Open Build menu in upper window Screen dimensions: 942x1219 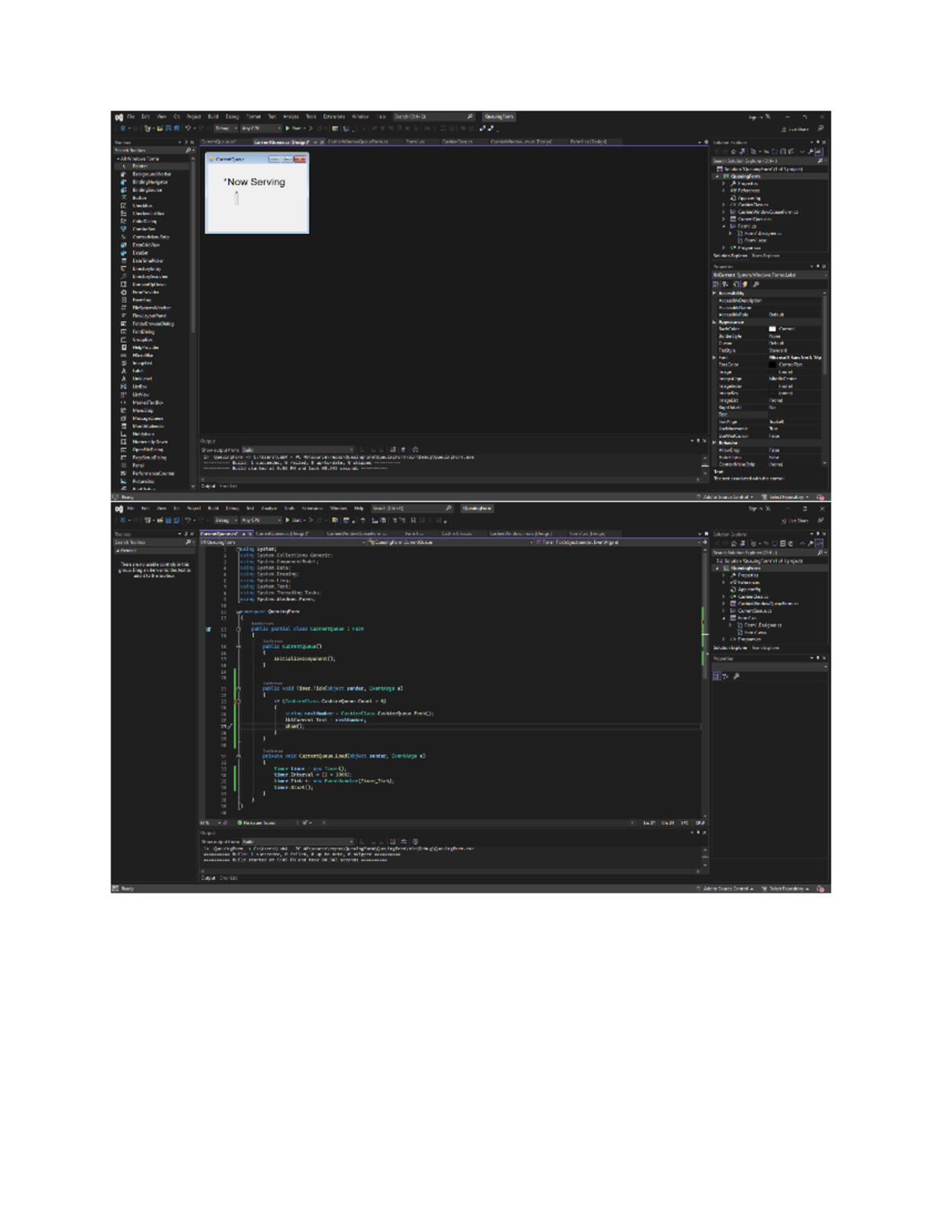[213, 116]
